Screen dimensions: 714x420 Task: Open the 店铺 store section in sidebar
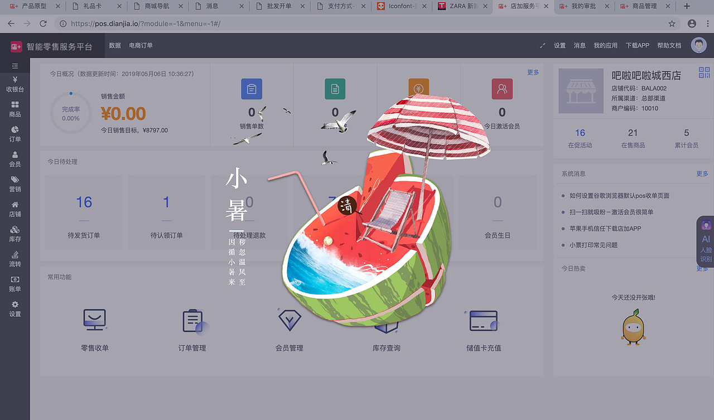(15, 209)
